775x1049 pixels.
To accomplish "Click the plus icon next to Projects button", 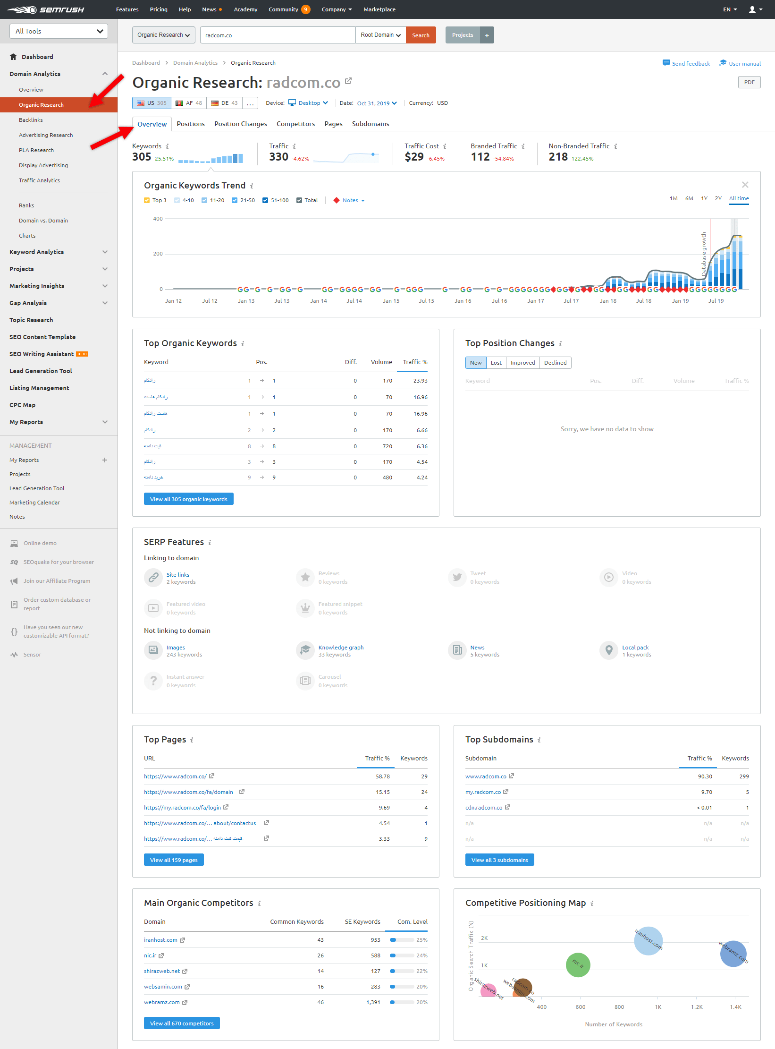I will click(487, 35).
